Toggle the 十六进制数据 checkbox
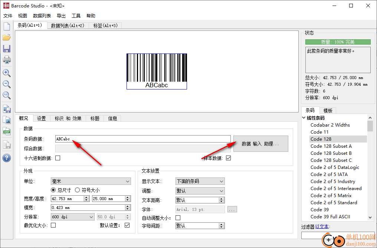Screen dimensions: 377x248 pos(58,158)
